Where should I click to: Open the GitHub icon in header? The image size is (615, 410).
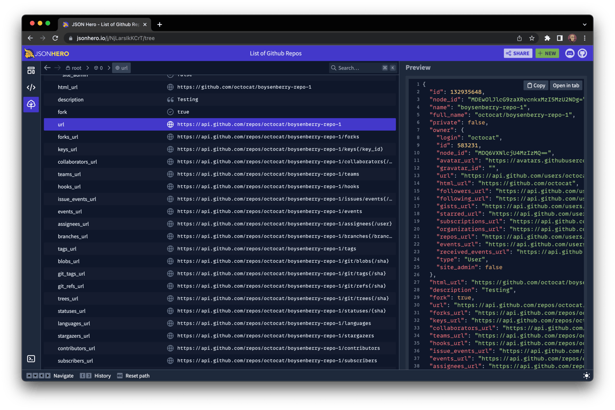tap(582, 53)
